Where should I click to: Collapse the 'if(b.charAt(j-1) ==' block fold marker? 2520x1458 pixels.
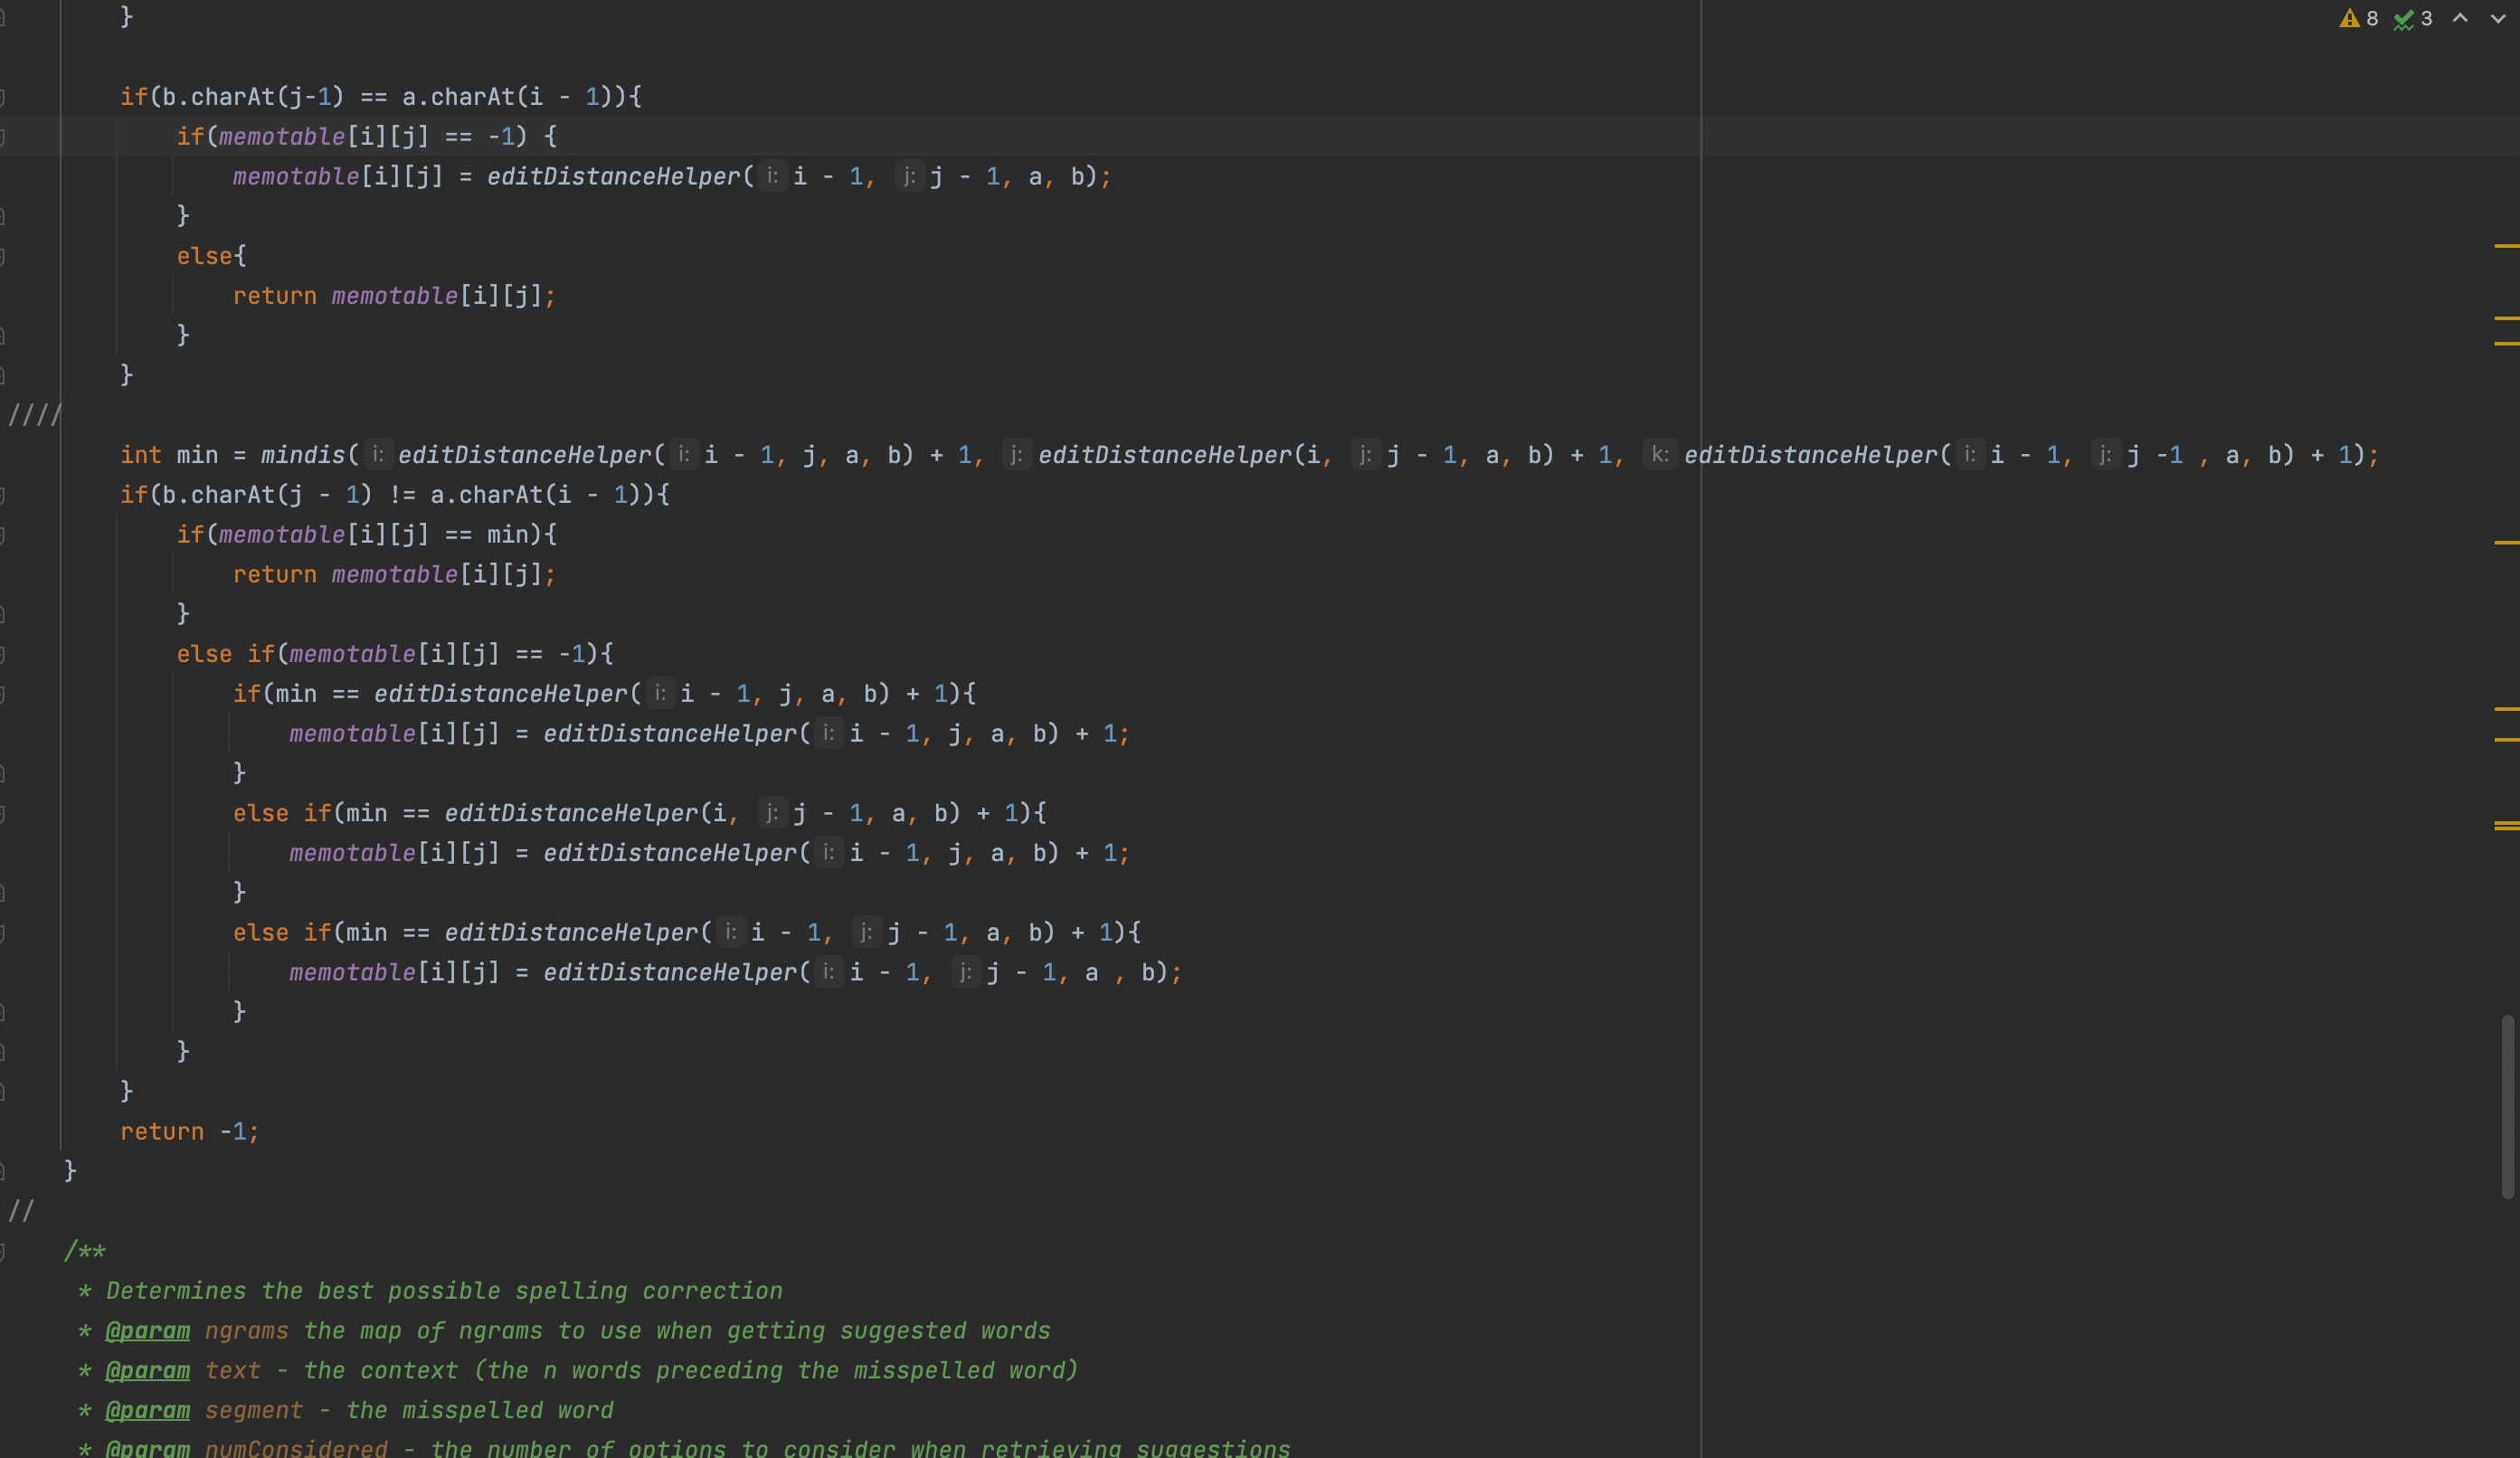[x=3, y=97]
